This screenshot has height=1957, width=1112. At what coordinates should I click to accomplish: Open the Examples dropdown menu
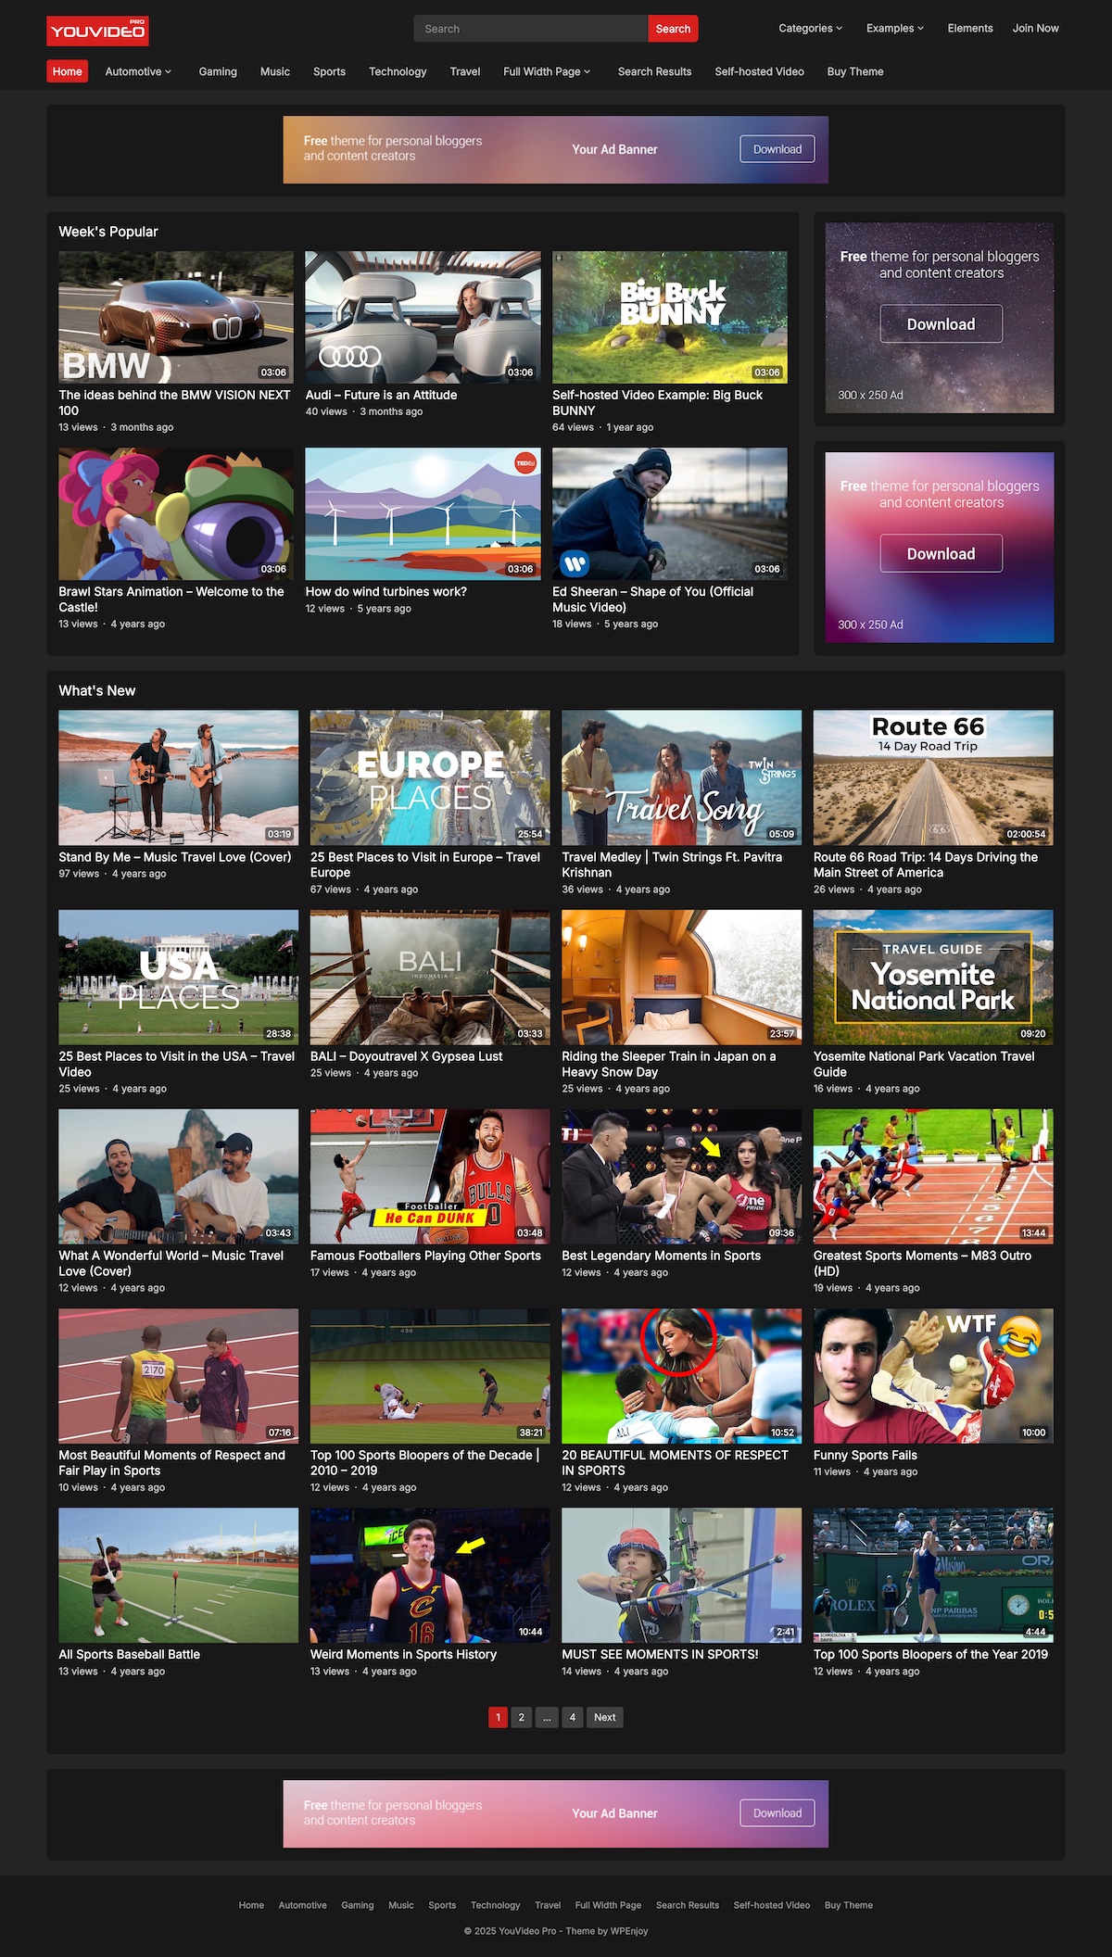(x=894, y=29)
